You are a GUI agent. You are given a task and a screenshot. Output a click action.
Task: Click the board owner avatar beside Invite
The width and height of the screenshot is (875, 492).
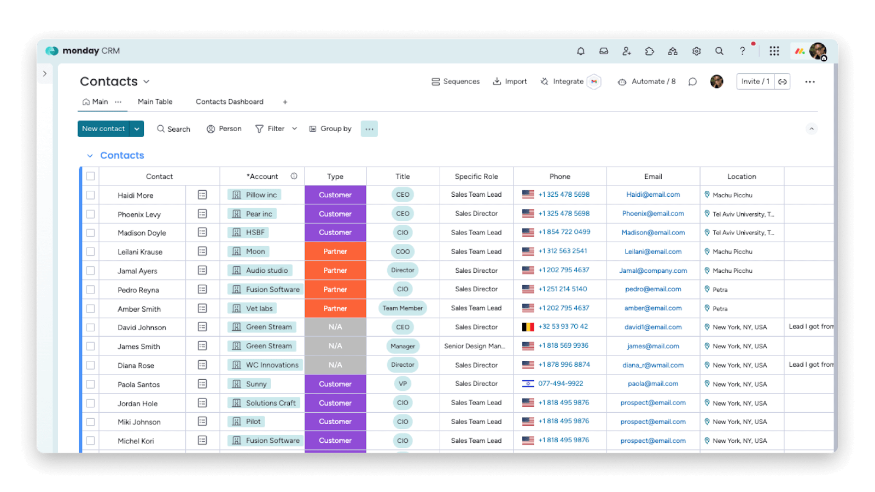click(x=716, y=81)
